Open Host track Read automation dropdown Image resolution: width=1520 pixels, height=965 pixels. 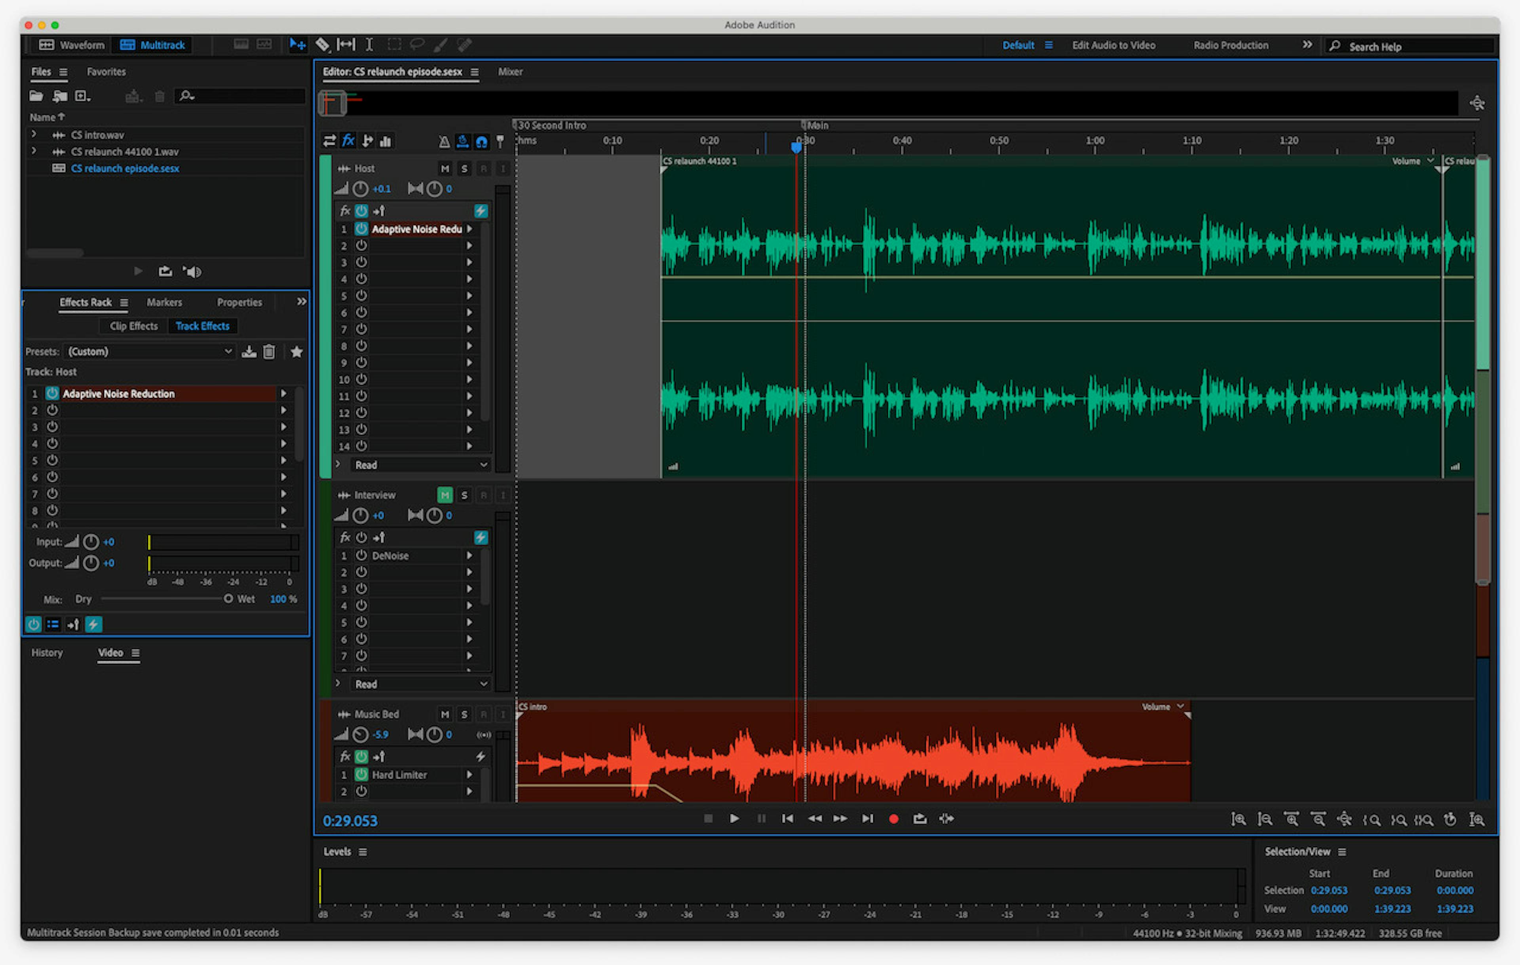[421, 465]
